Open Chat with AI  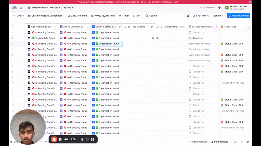coord(201,16)
